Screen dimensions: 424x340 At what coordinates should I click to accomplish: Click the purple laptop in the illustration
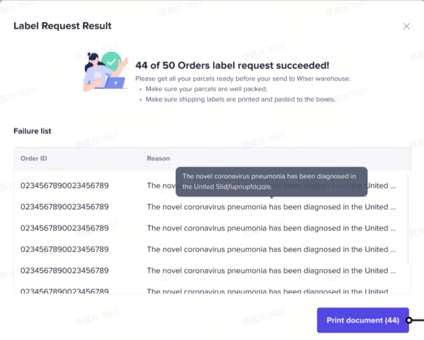115,83
